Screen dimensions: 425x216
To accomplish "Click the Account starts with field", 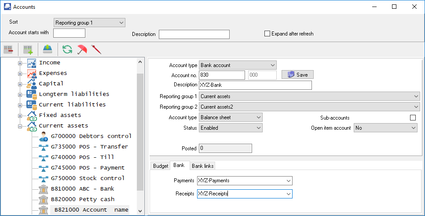I will (x=70, y=33).
